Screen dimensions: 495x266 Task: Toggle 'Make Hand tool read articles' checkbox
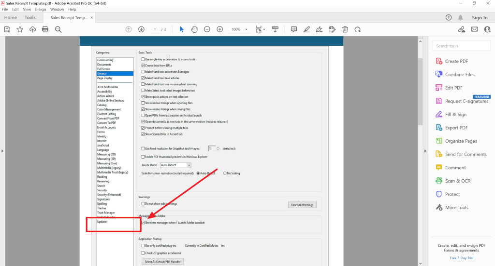click(x=143, y=78)
